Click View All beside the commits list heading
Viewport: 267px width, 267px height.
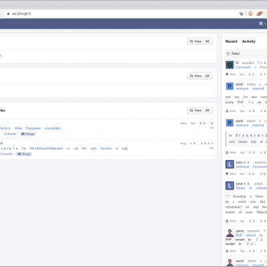click(x=200, y=110)
